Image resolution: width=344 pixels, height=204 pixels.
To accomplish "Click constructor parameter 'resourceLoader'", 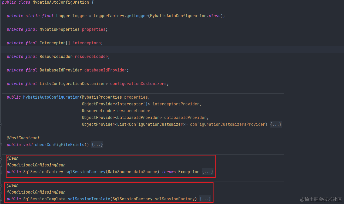I will point(134,111).
